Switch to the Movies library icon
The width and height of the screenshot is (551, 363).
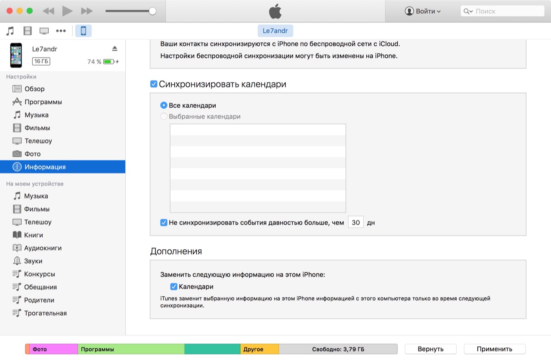[28, 31]
